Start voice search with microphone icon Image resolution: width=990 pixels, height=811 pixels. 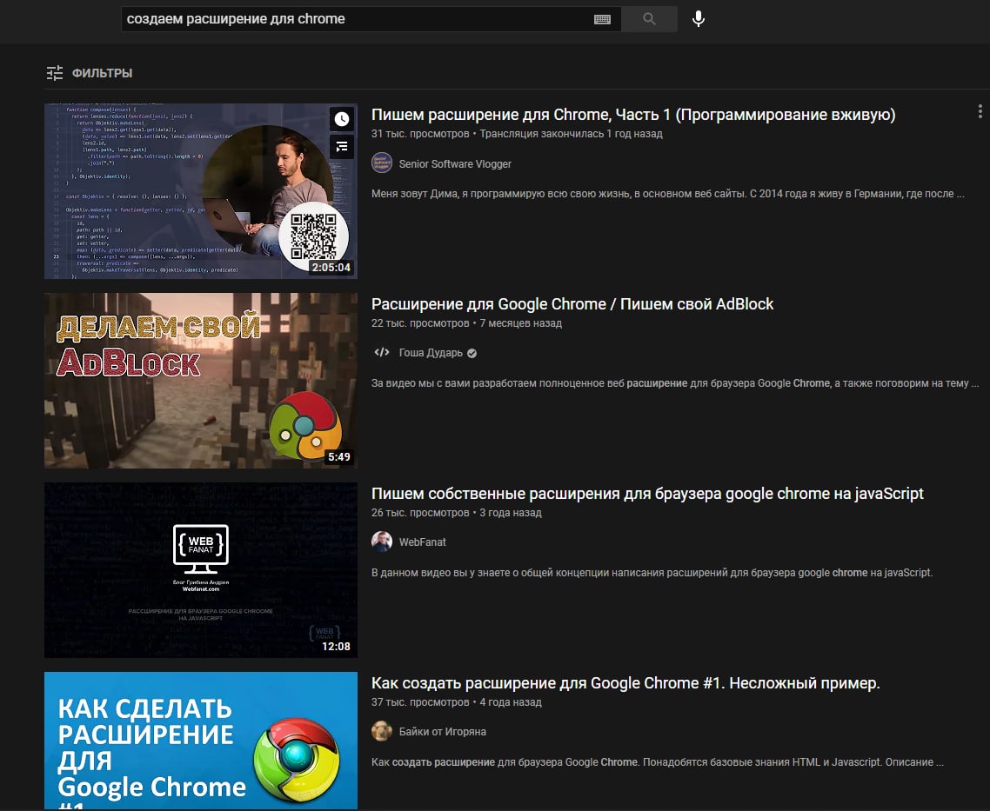tap(699, 19)
